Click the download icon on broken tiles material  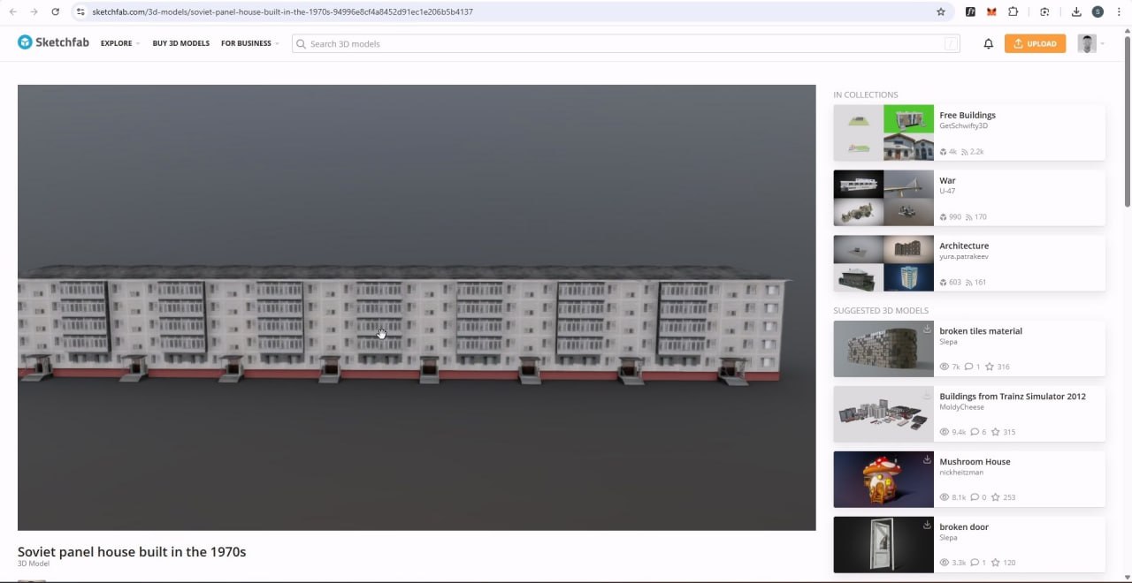coord(927,329)
